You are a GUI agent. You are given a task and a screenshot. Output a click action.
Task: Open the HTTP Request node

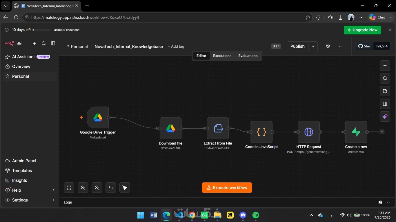click(x=309, y=132)
